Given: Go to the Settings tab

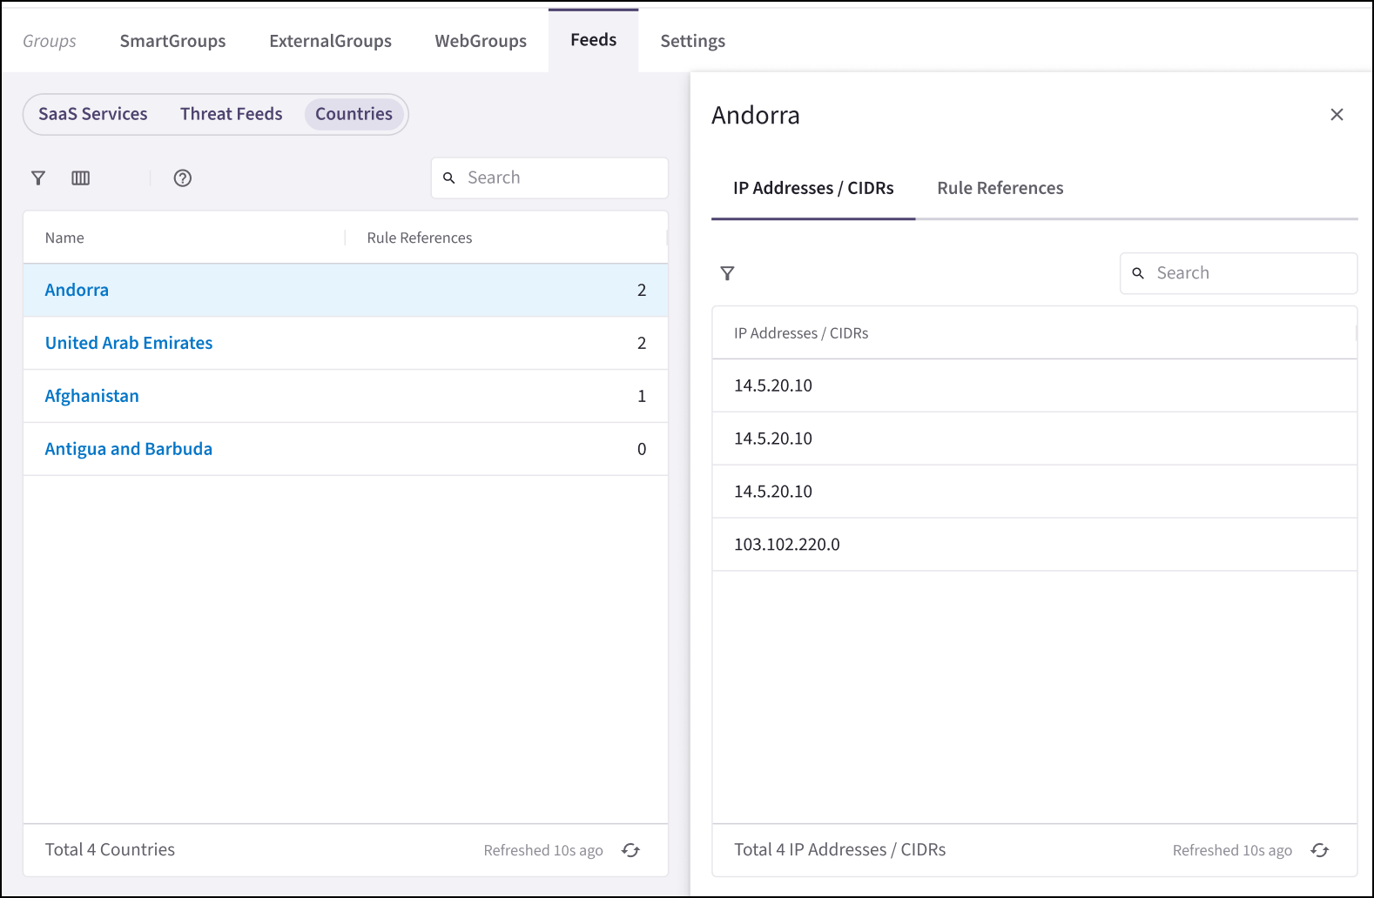Looking at the screenshot, I should pyautogui.click(x=692, y=41).
